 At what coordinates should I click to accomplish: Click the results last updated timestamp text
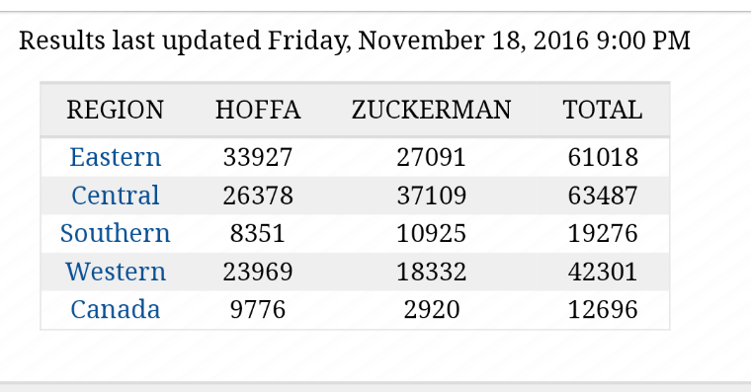pos(355,40)
